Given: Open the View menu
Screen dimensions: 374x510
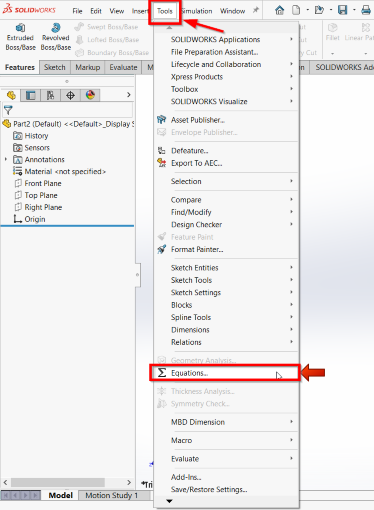Looking at the screenshot, I should [117, 11].
